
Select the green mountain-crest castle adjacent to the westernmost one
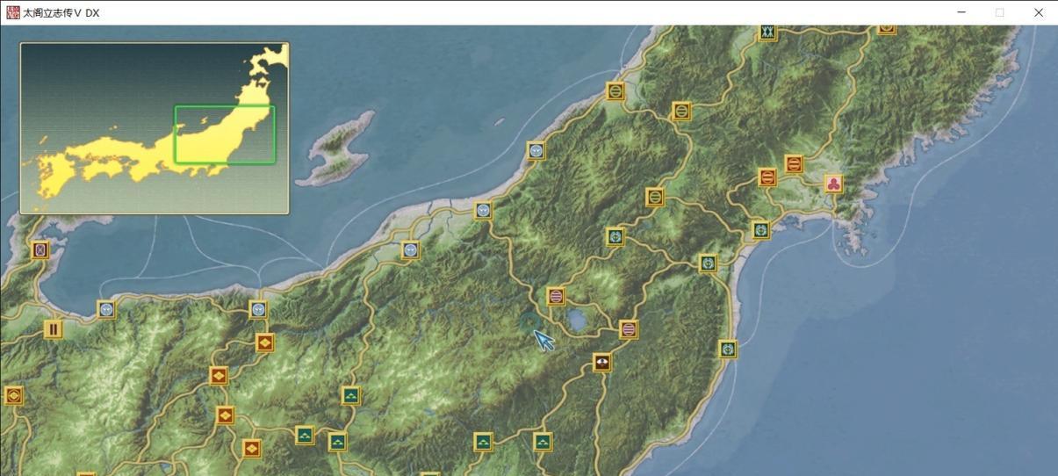pos(337,442)
